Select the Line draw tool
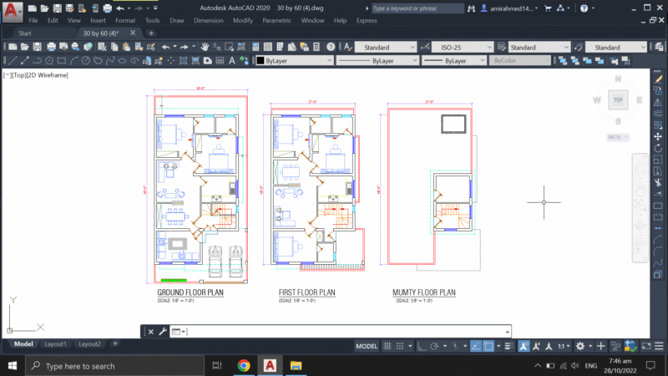 click(x=13, y=61)
